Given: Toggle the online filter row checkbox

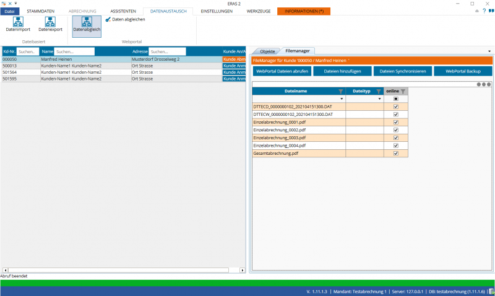Looking at the screenshot, I should [396, 99].
